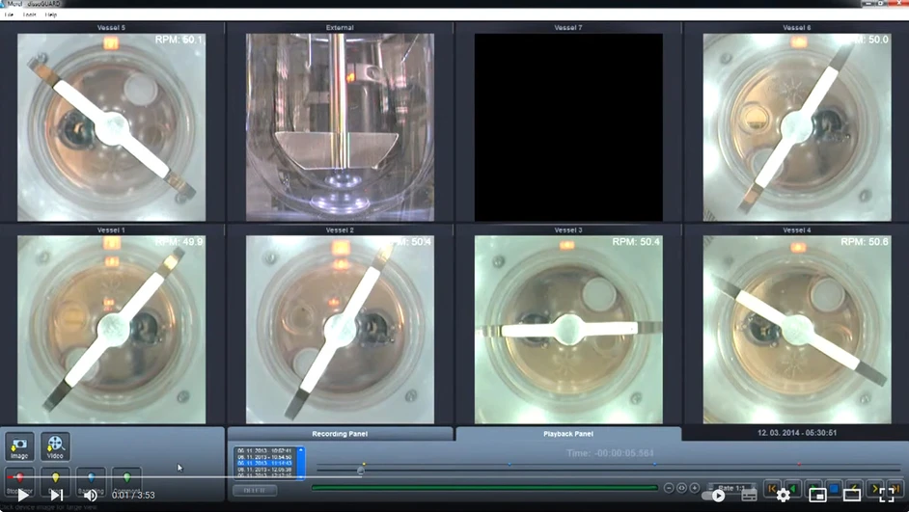Image resolution: width=909 pixels, height=512 pixels.
Task: Enter fullscreen video mode
Action: (886, 495)
